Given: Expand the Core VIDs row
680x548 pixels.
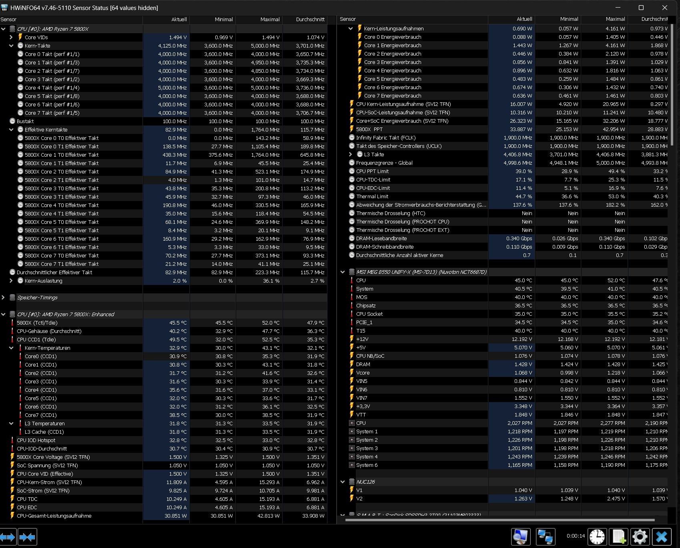Looking at the screenshot, I should [11, 37].
